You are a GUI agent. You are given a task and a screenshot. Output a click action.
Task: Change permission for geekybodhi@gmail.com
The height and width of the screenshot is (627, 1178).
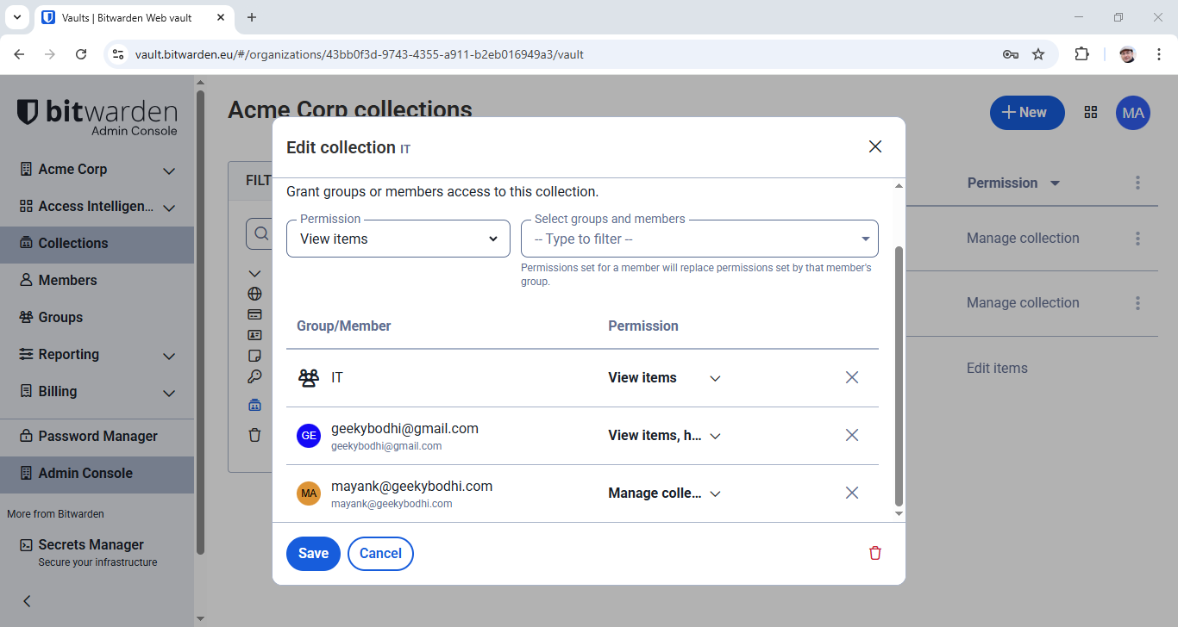pos(664,435)
